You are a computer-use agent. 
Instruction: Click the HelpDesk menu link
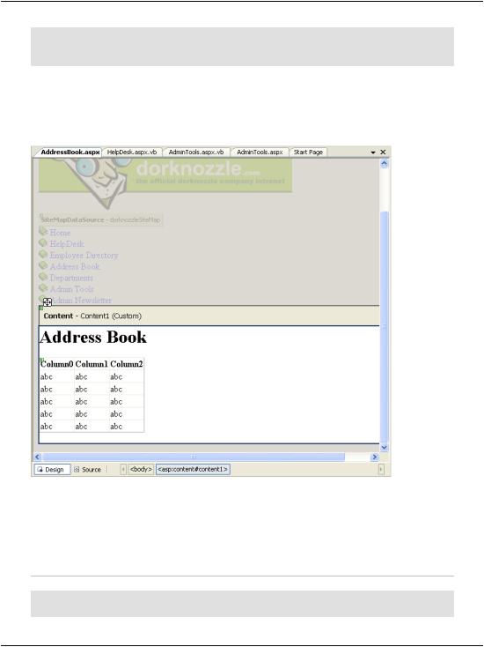pyautogui.click(x=67, y=244)
